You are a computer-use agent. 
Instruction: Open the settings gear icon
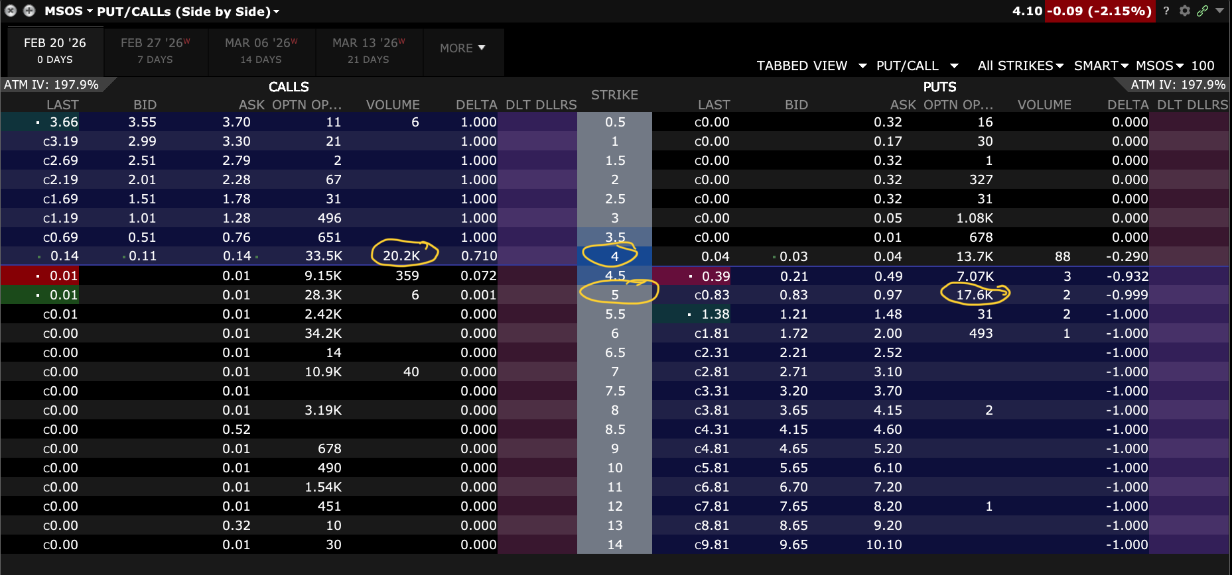1184,11
